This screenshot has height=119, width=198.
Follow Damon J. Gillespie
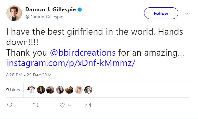[x=161, y=13]
